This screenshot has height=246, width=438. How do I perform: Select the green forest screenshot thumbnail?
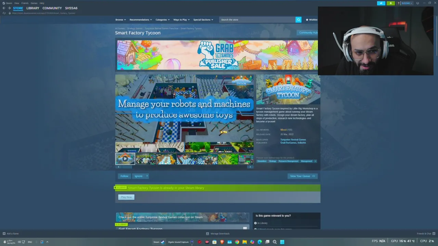coord(228,159)
